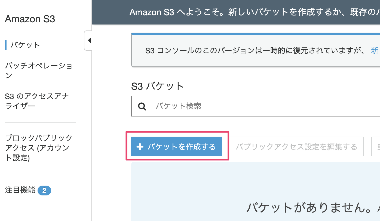
Task: Click the blue active marker beside バケット
Action: [x=6, y=45]
